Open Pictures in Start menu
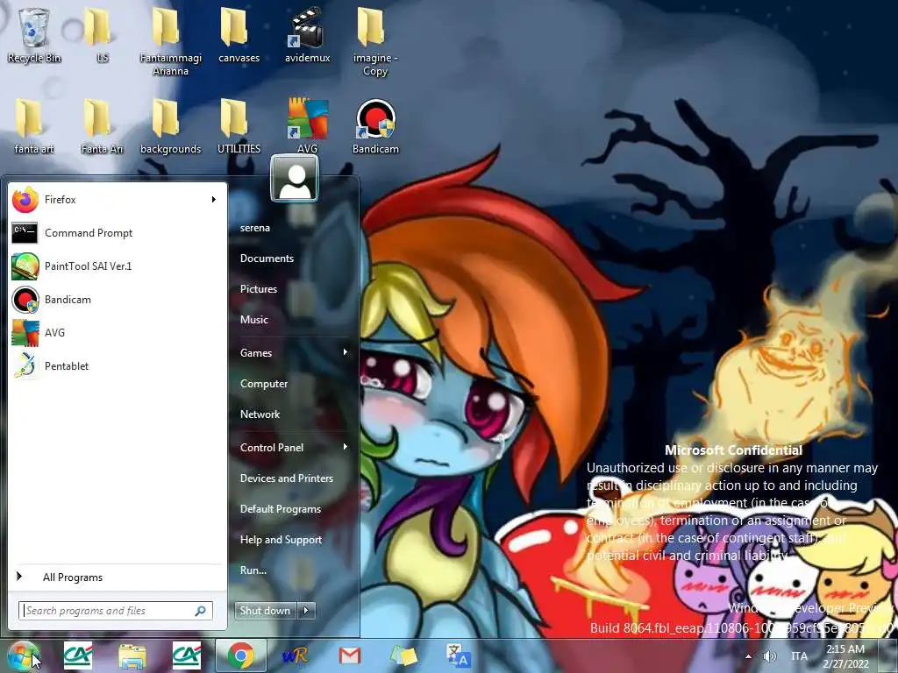This screenshot has width=898, height=673. (259, 289)
